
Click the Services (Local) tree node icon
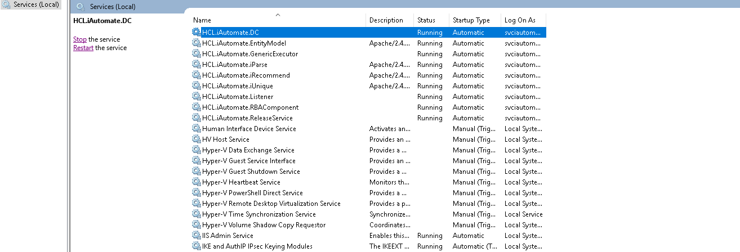[x=6, y=5]
